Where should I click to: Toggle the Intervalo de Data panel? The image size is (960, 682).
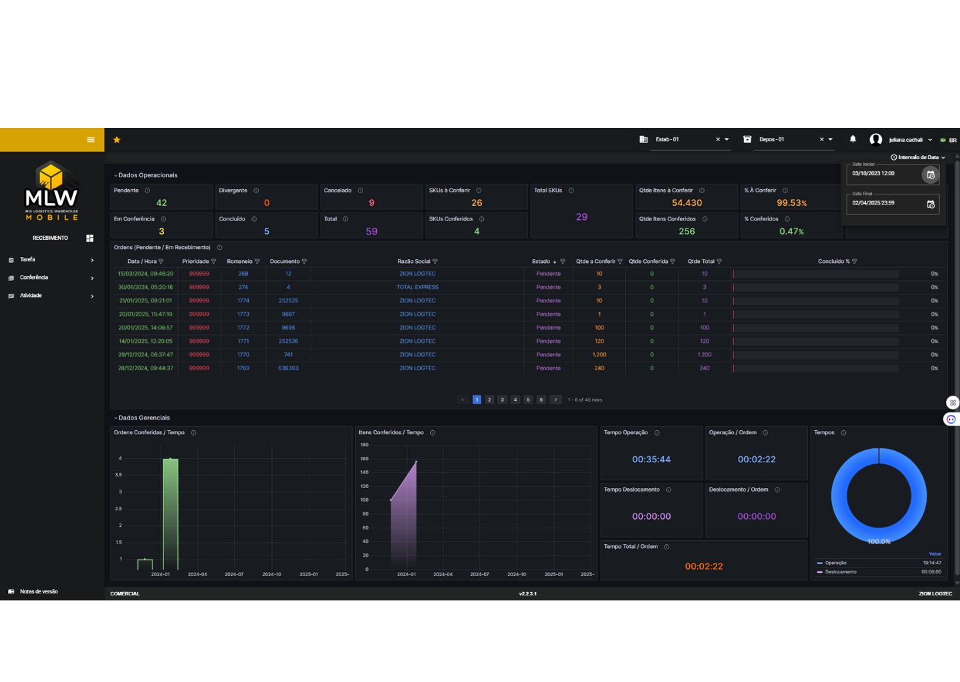918,158
